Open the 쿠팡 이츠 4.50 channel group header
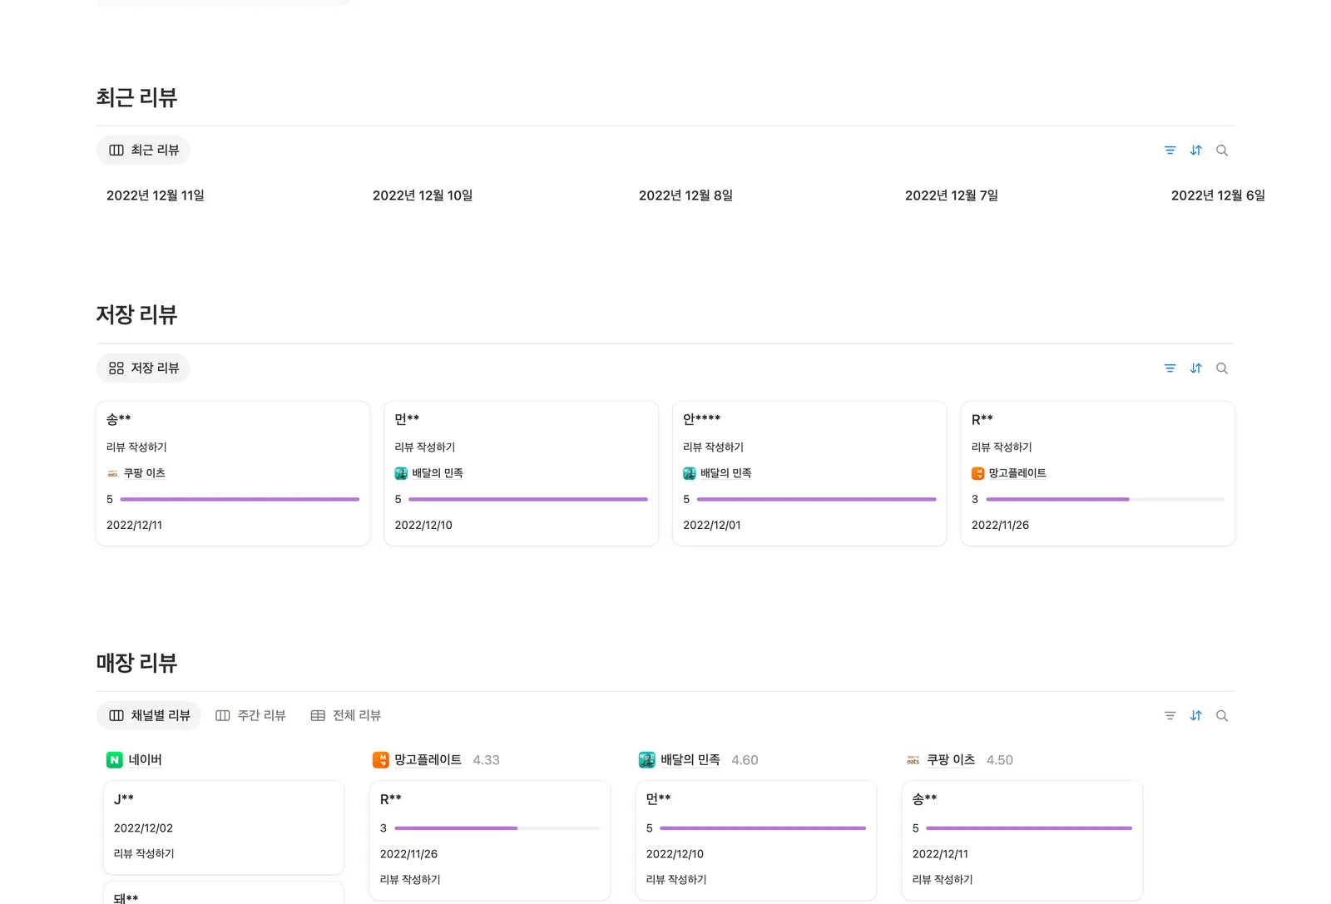 coord(959,760)
